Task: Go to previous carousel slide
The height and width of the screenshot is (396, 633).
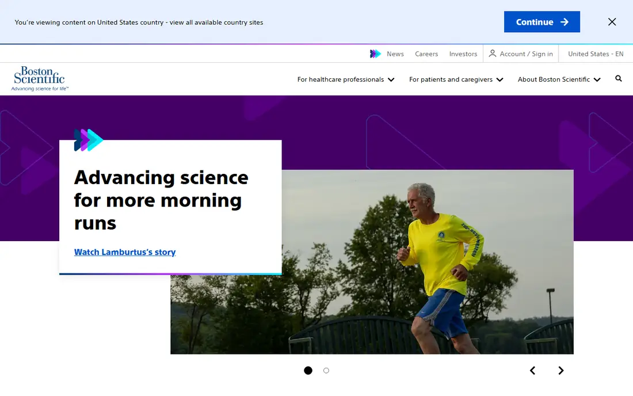Action: [532, 371]
